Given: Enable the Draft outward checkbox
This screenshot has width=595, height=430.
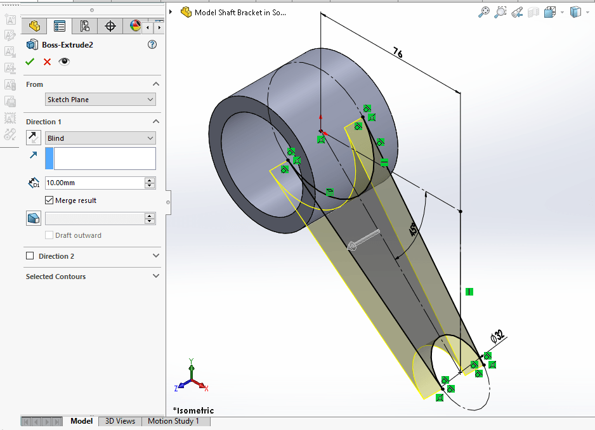Looking at the screenshot, I should coord(49,235).
